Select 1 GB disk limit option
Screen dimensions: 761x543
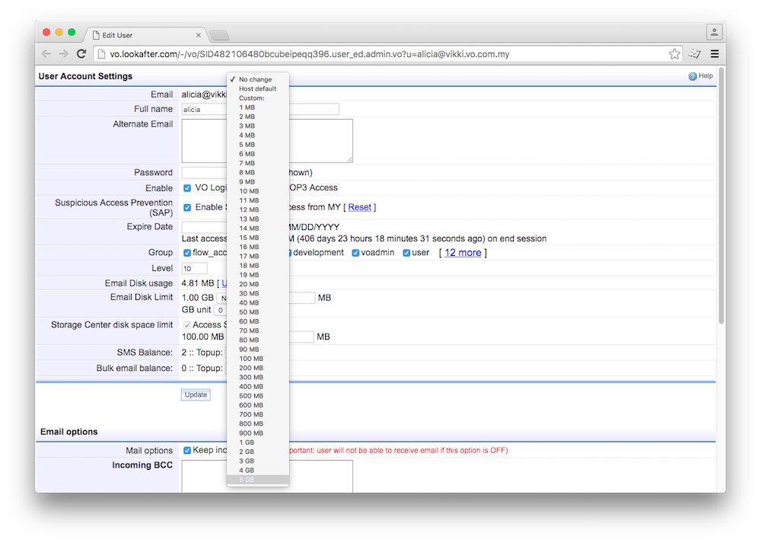tap(258, 442)
